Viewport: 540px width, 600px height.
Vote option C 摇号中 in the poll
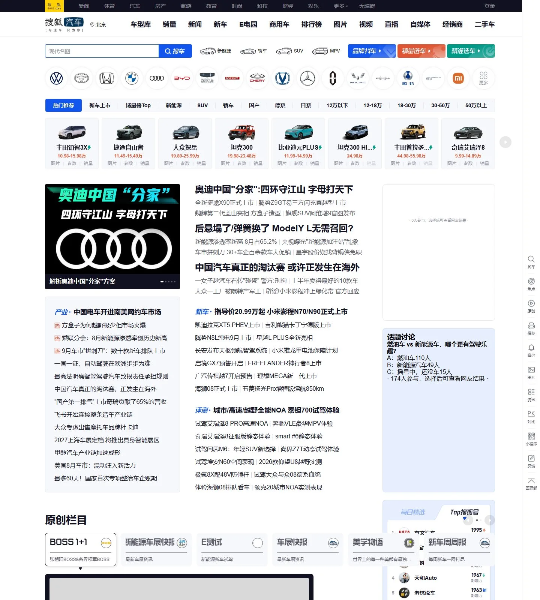(420, 372)
